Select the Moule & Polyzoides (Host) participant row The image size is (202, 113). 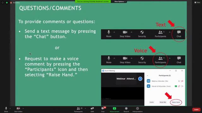point(165,86)
